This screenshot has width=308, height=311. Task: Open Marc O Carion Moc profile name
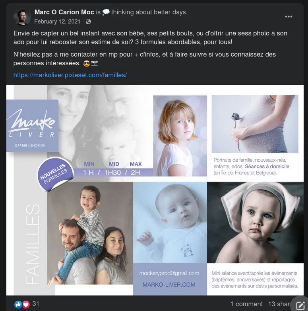64,12
